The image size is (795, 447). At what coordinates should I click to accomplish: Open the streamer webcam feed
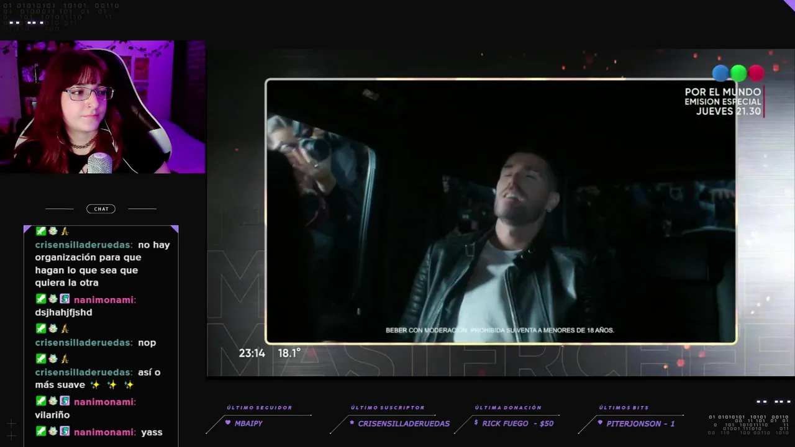pos(102,107)
